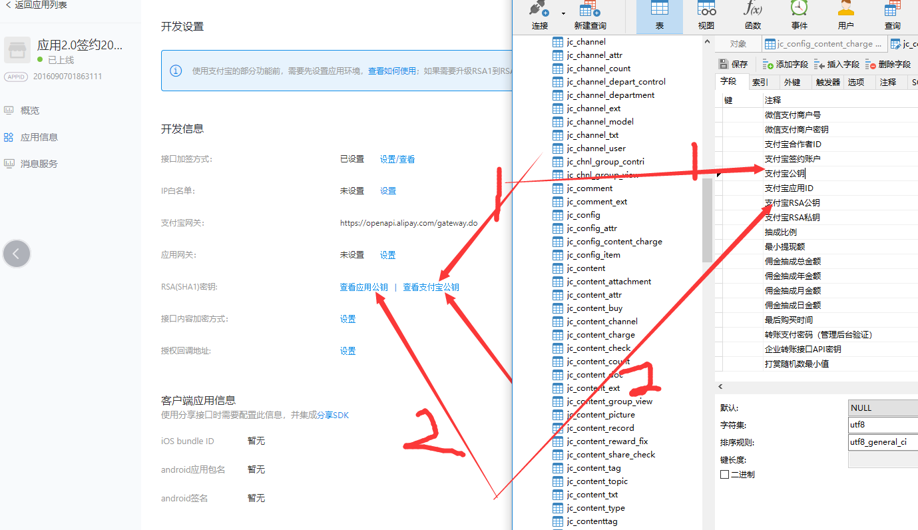918x530 pixels.
Task: Open 消息服务 in the left sidebar
Action: [39, 164]
